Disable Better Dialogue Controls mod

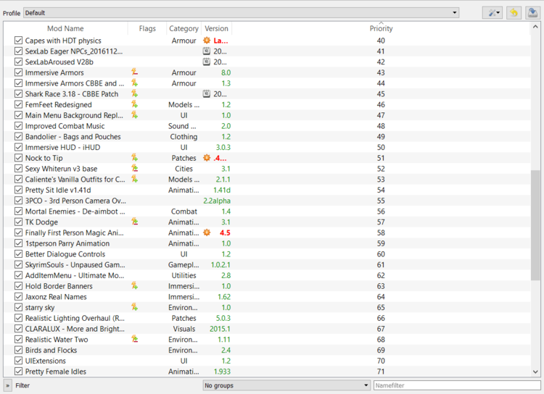pos(18,254)
